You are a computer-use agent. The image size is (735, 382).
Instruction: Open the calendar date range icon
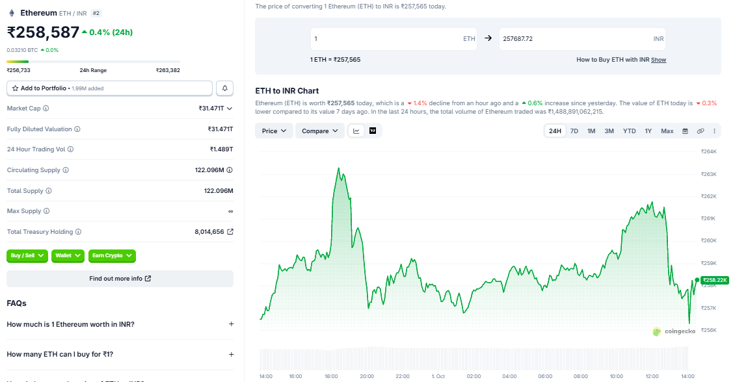[685, 131]
